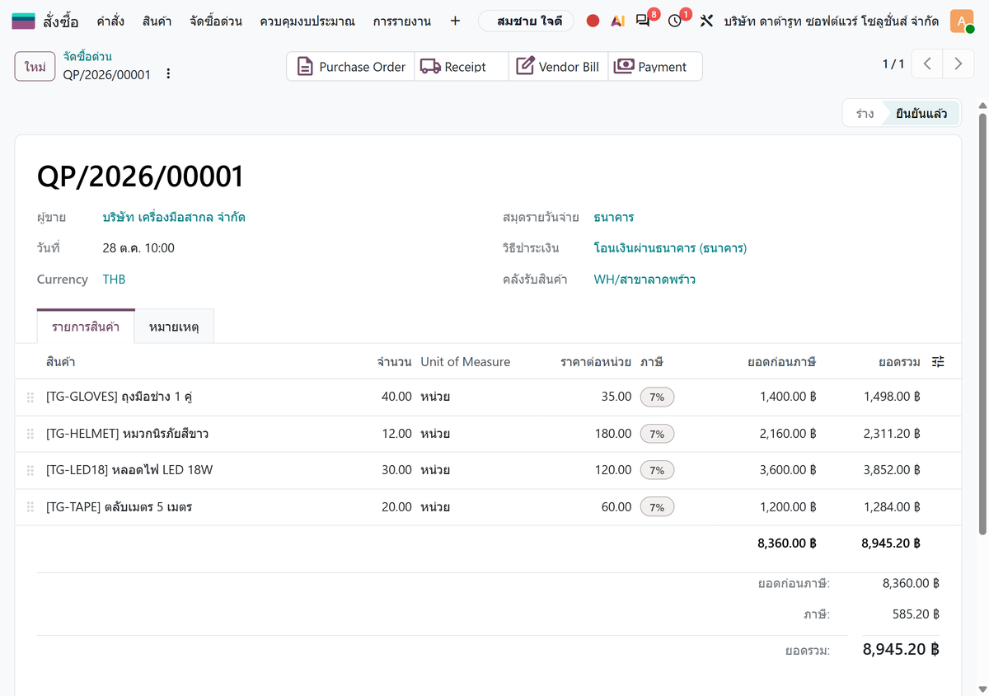Select the ร่าง status stage
This screenshot has width=989, height=696.
(x=865, y=114)
